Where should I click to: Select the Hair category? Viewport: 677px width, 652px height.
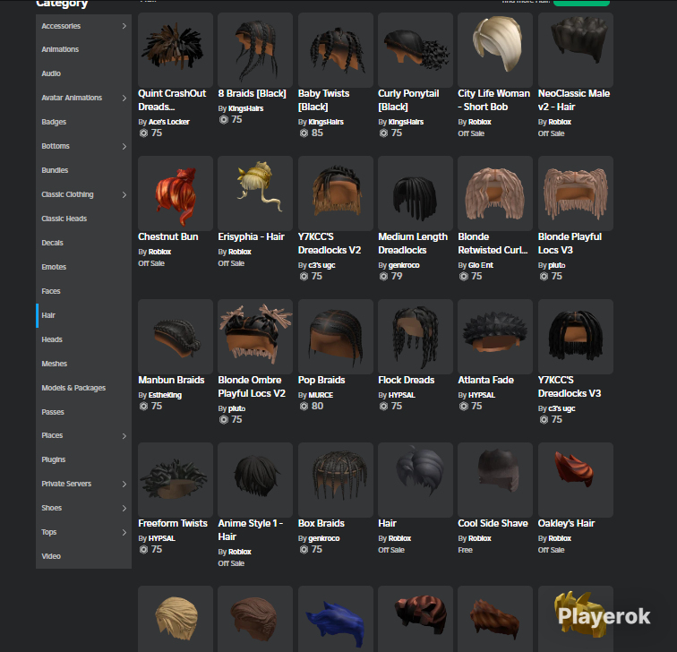pyautogui.click(x=48, y=315)
